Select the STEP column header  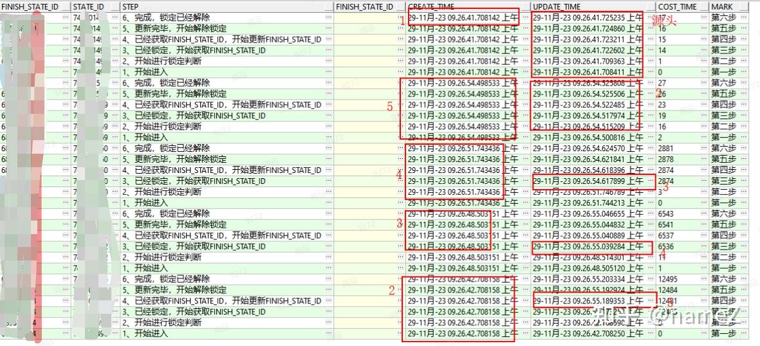(x=227, y=7)
